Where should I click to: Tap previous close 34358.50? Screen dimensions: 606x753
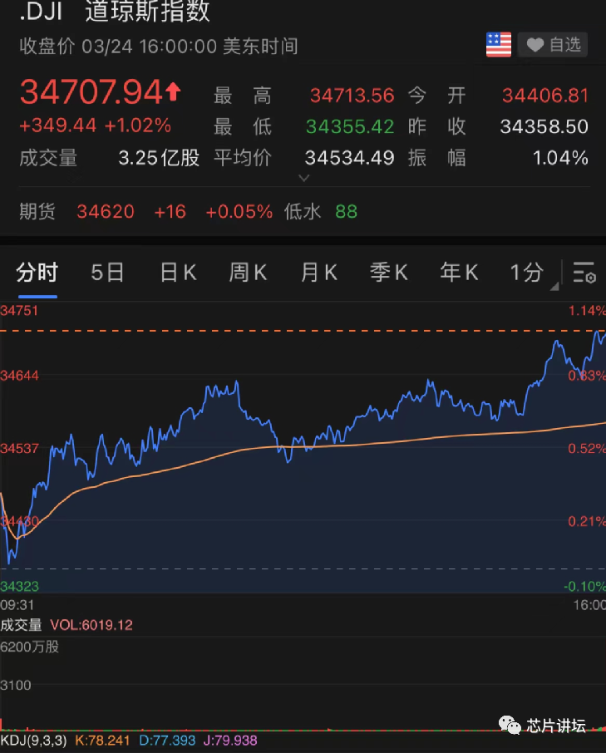coord(544,127)
